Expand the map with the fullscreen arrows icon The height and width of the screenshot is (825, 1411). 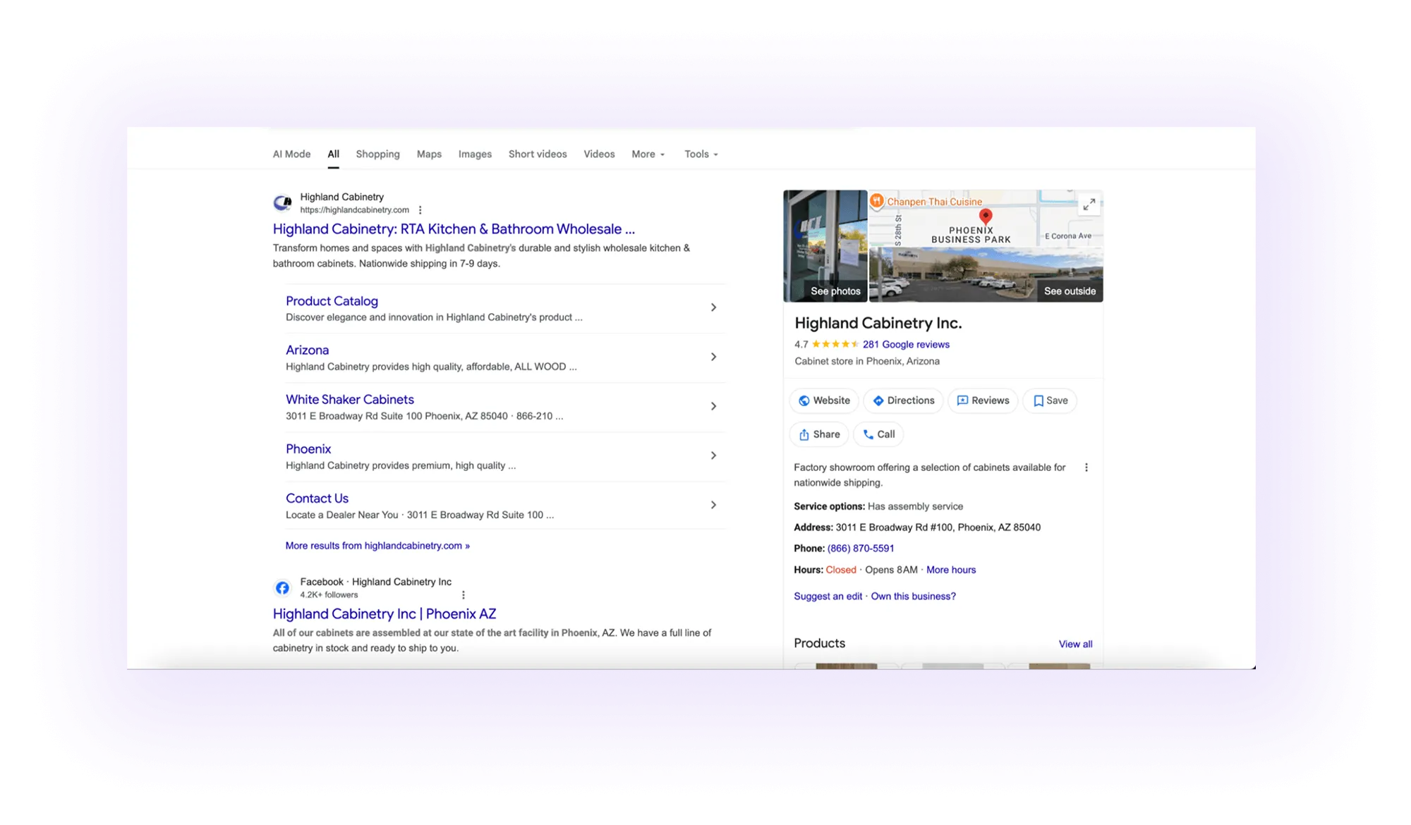1089,204
